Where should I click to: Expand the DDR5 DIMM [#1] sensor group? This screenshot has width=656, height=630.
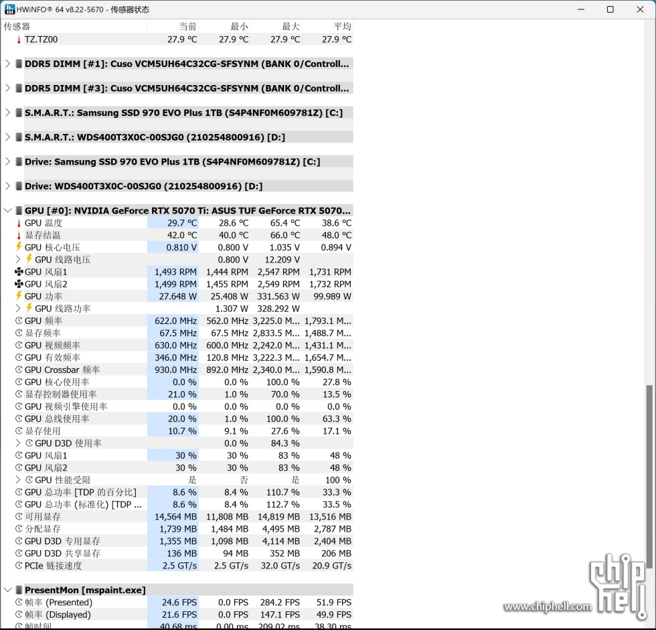[x=7, y=64]
